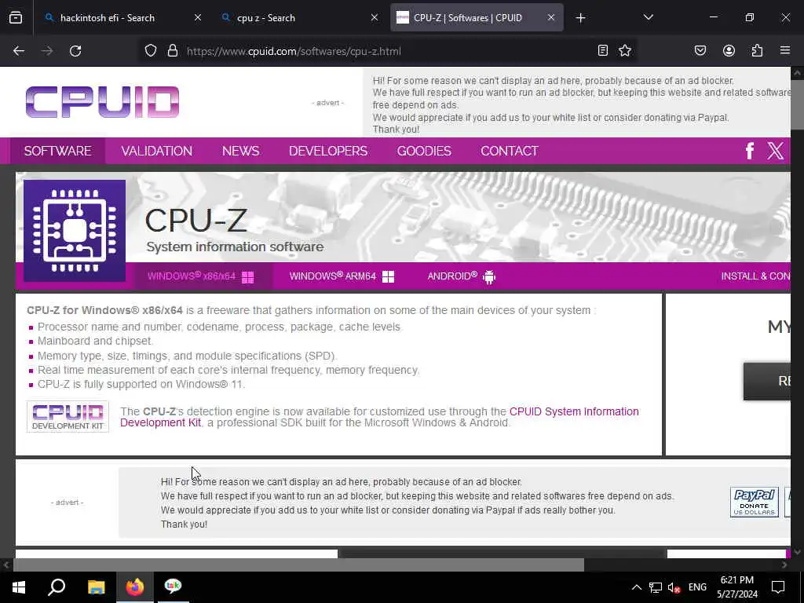Reload the current page
The width and height of the screenshot is (804, 603).
(75, 51)
